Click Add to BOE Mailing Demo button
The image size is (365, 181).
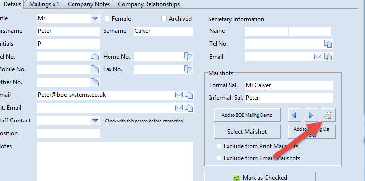pyautogui.click(x=247, y=115)
